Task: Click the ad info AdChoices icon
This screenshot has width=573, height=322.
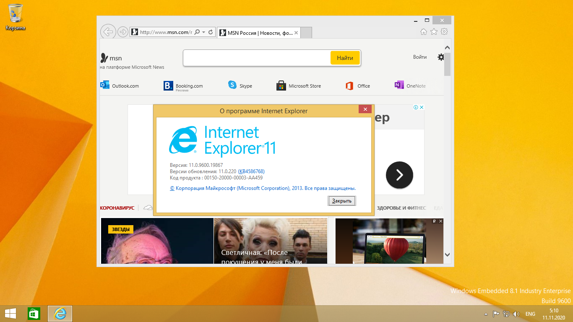Action: [x=416, y=107]
